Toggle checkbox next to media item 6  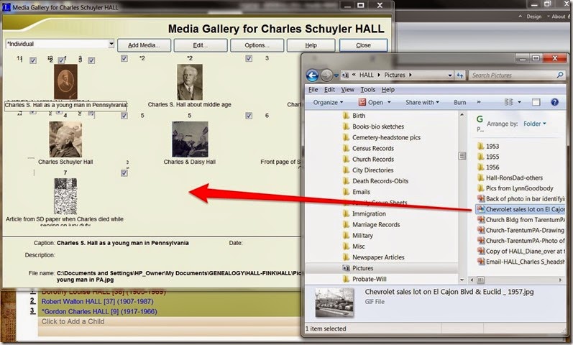(249, 116)
